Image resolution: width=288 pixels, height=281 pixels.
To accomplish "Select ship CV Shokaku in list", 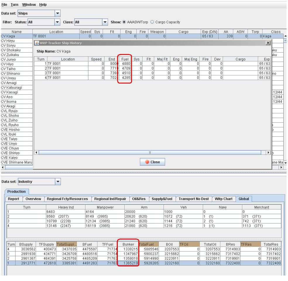I will pos(17,50).
